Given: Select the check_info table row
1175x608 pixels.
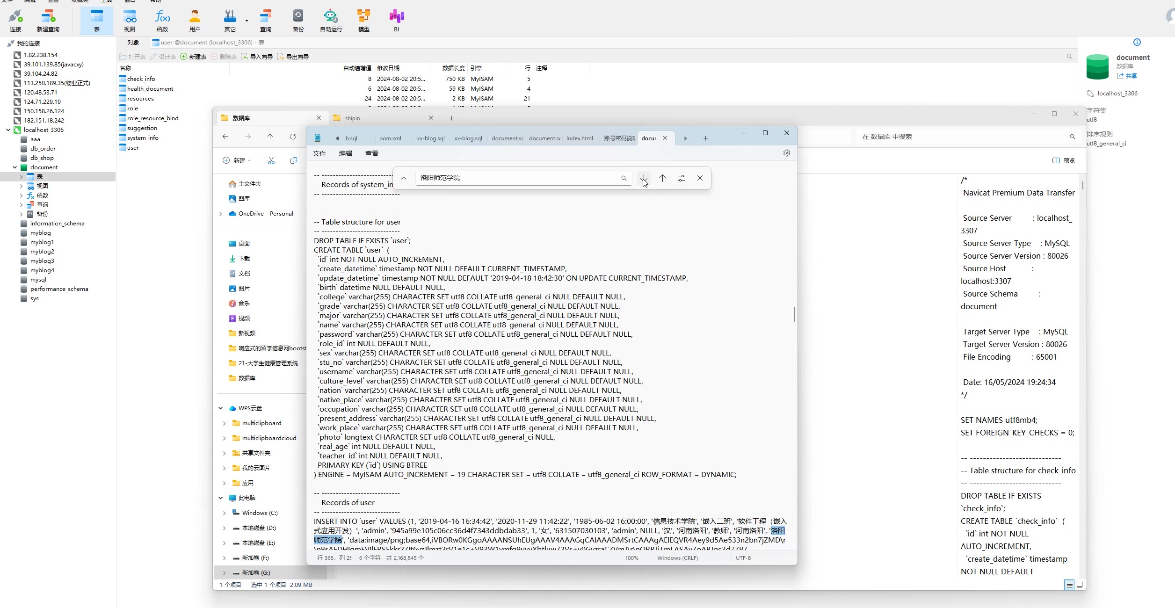Looking at the screenshot, I should 354,79.
